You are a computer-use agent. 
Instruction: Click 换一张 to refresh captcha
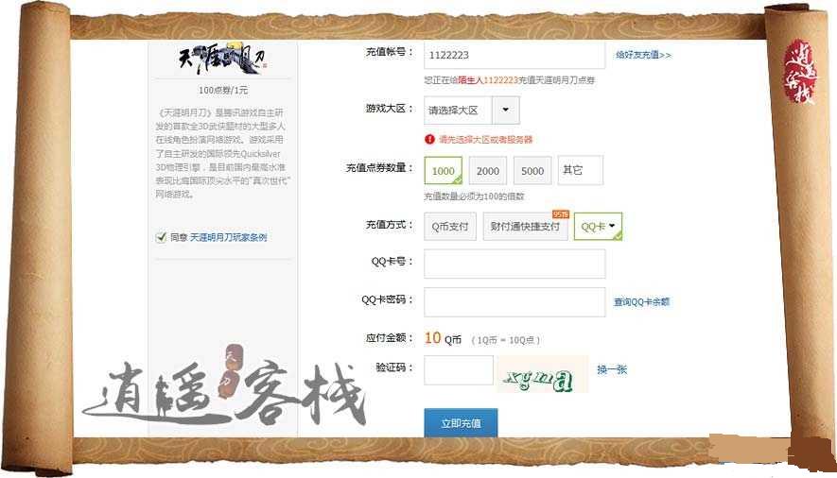pyautogui.click(x=612, y=369)
